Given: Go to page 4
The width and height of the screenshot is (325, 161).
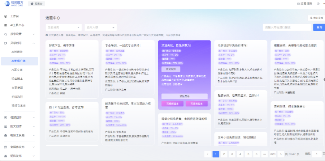Looking at the screenshot, I should [x=240, y=154].
